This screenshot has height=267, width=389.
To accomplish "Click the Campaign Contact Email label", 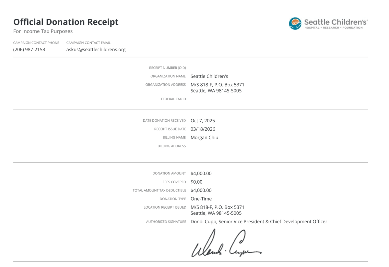I will tap(88, 42).
